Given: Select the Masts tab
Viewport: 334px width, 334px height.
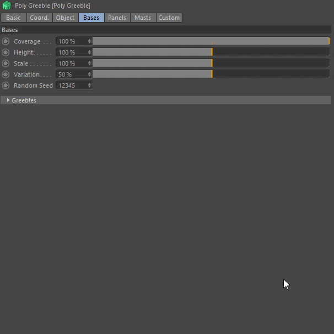Looking at the screenshot, I should tap(143, 18).
